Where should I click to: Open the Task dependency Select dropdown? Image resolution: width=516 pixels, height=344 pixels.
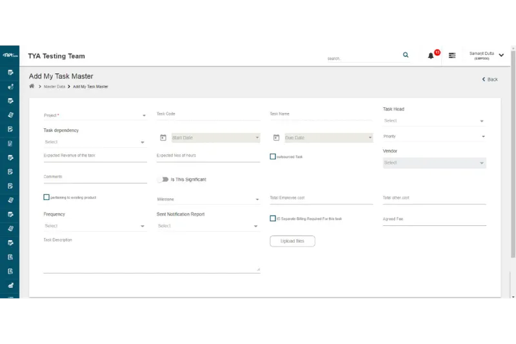(x=95, y=142)
